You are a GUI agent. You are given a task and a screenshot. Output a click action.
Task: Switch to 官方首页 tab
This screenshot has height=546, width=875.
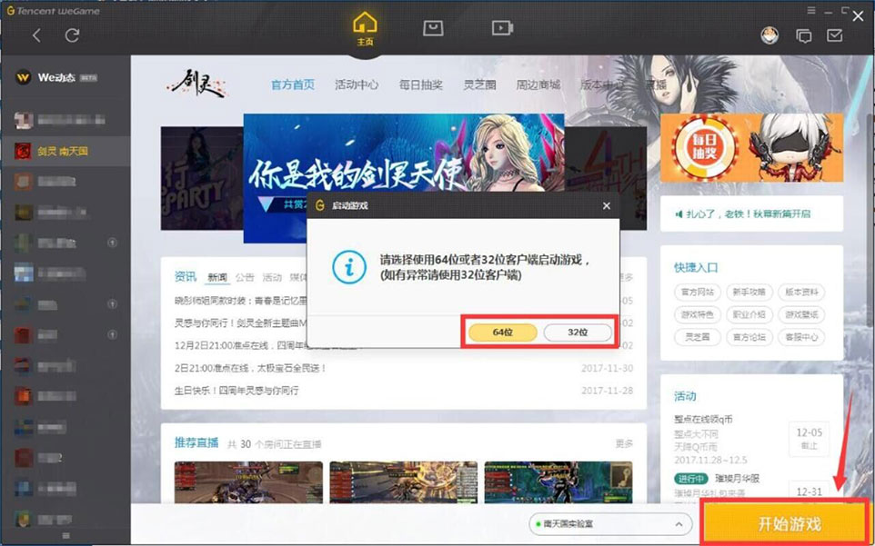[292, 84]
